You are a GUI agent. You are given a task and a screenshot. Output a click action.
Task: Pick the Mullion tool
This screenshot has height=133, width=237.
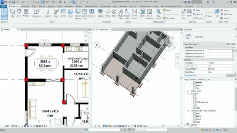91,13
